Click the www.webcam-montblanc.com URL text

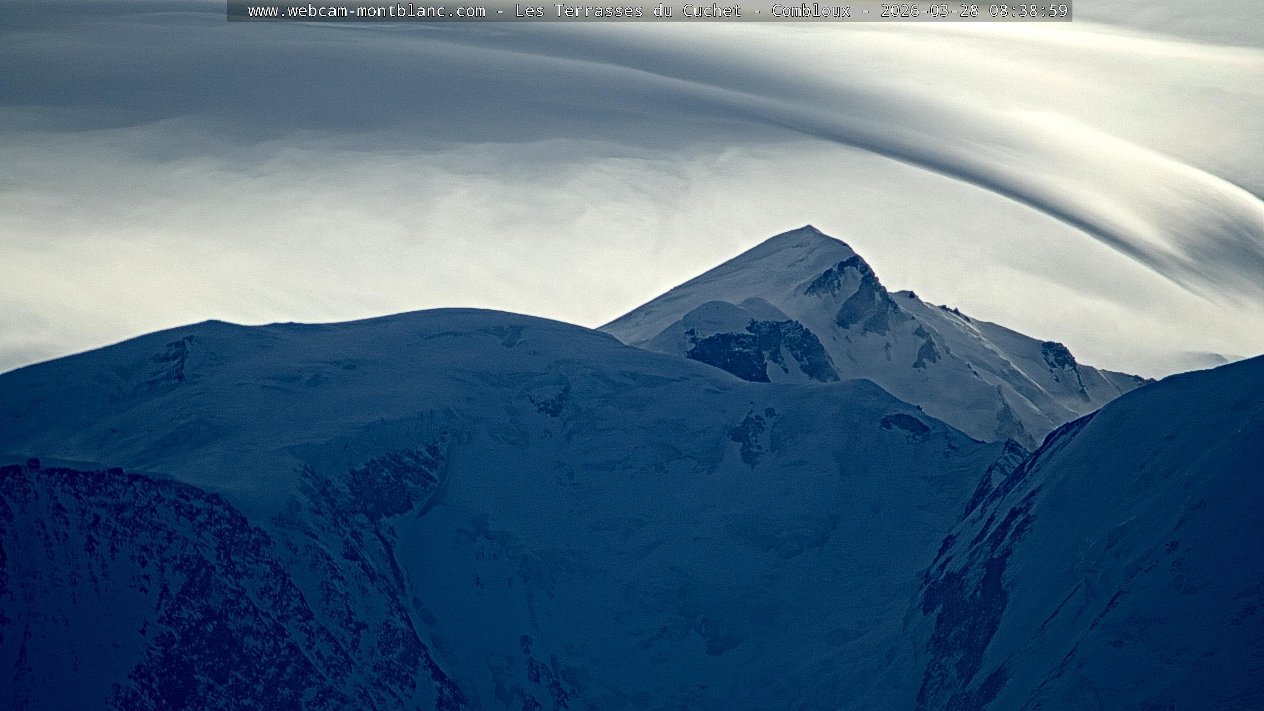click(x=366, y=11)
